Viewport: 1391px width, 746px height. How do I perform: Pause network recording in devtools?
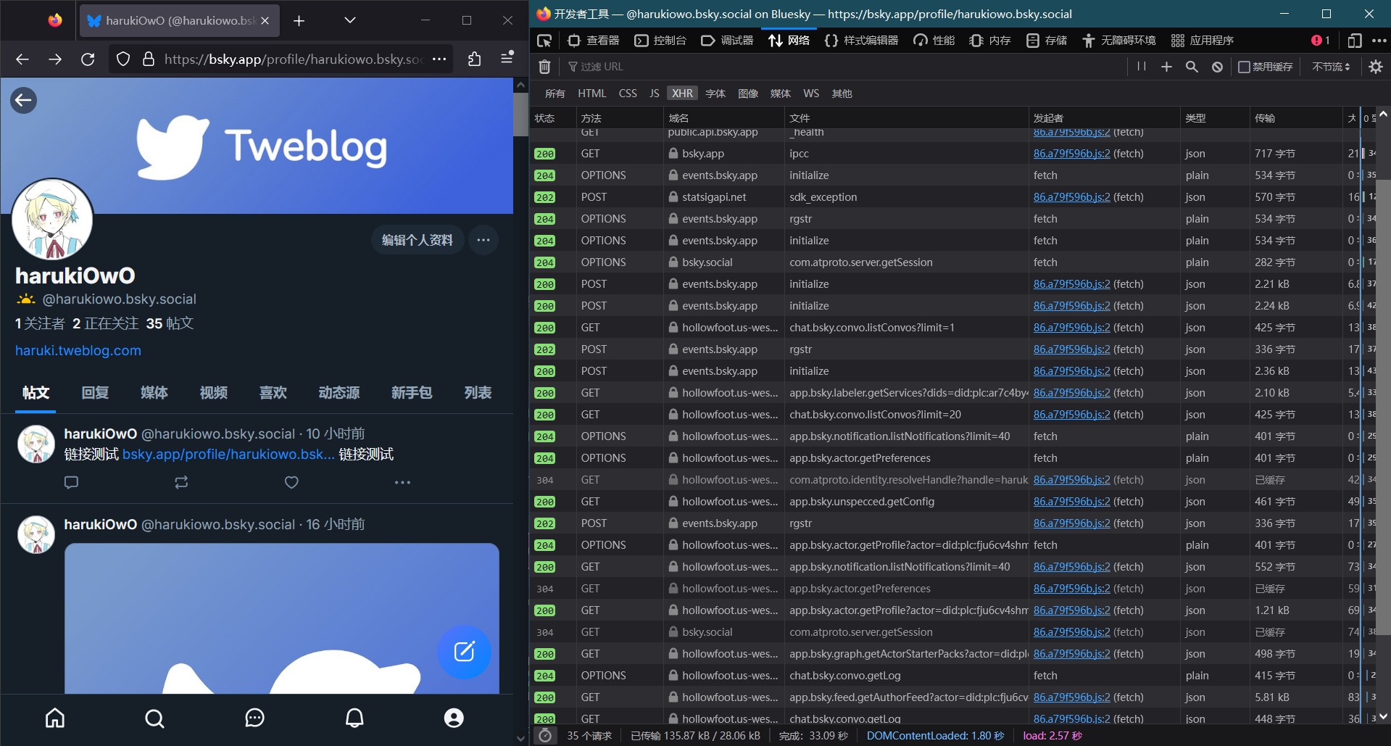click(x=1142, y=67)
